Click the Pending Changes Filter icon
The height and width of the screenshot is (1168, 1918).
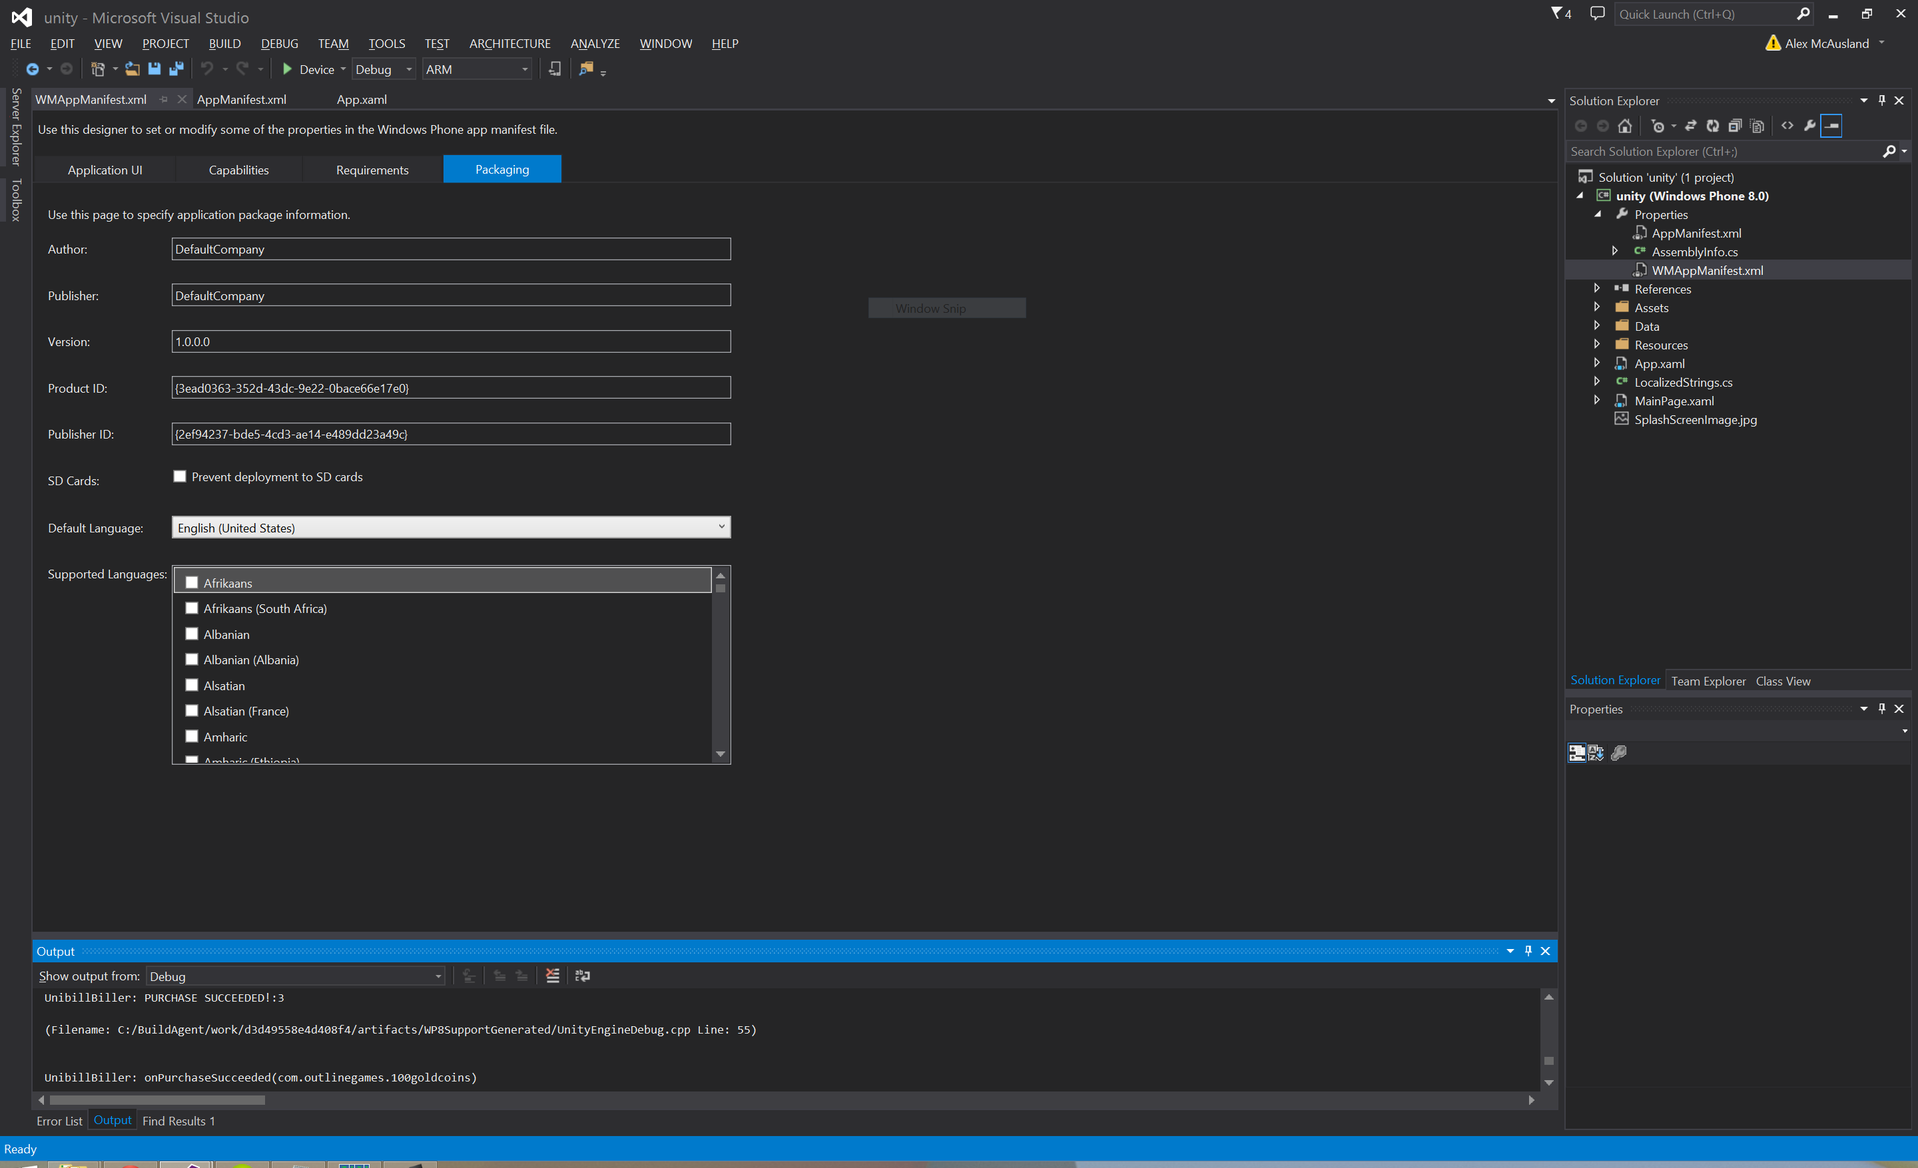pyautogui.click(x=1657, y=126)
